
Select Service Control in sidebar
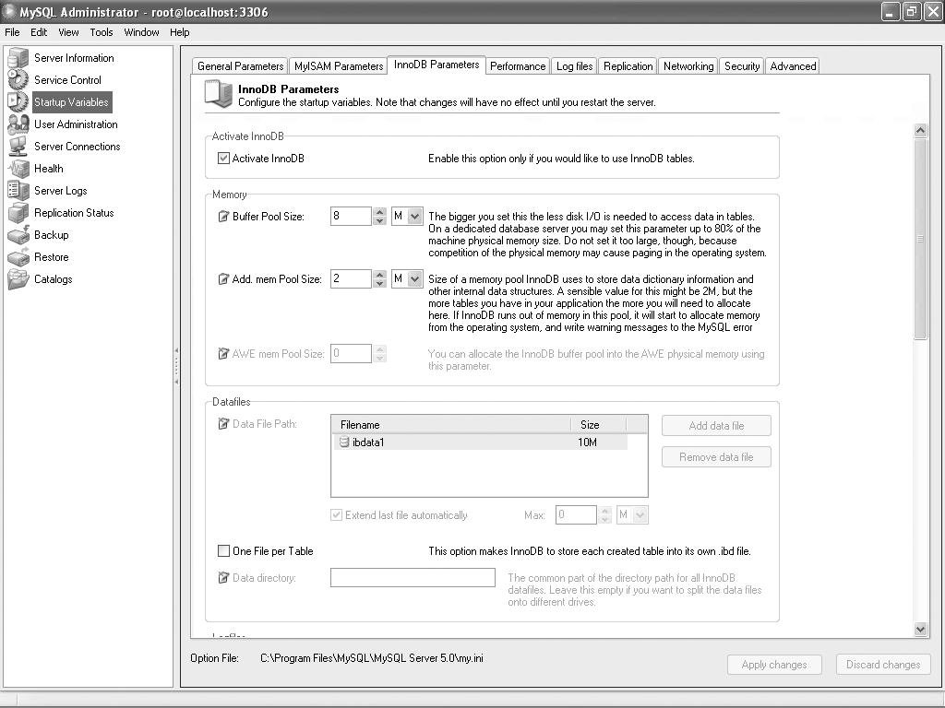(x=67, y=79)
